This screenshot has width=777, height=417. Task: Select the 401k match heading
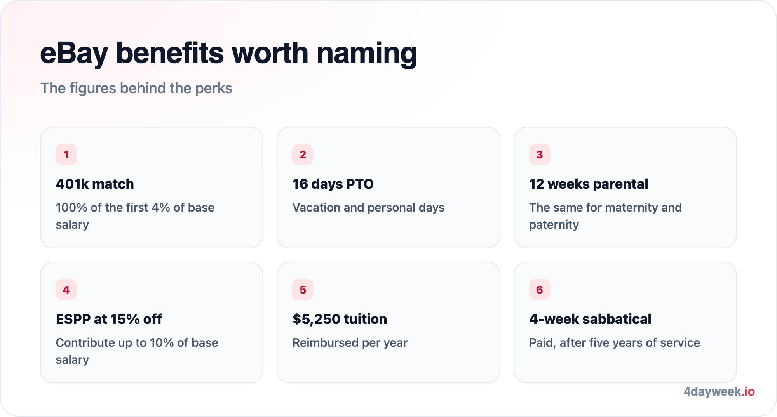point(95,184)
